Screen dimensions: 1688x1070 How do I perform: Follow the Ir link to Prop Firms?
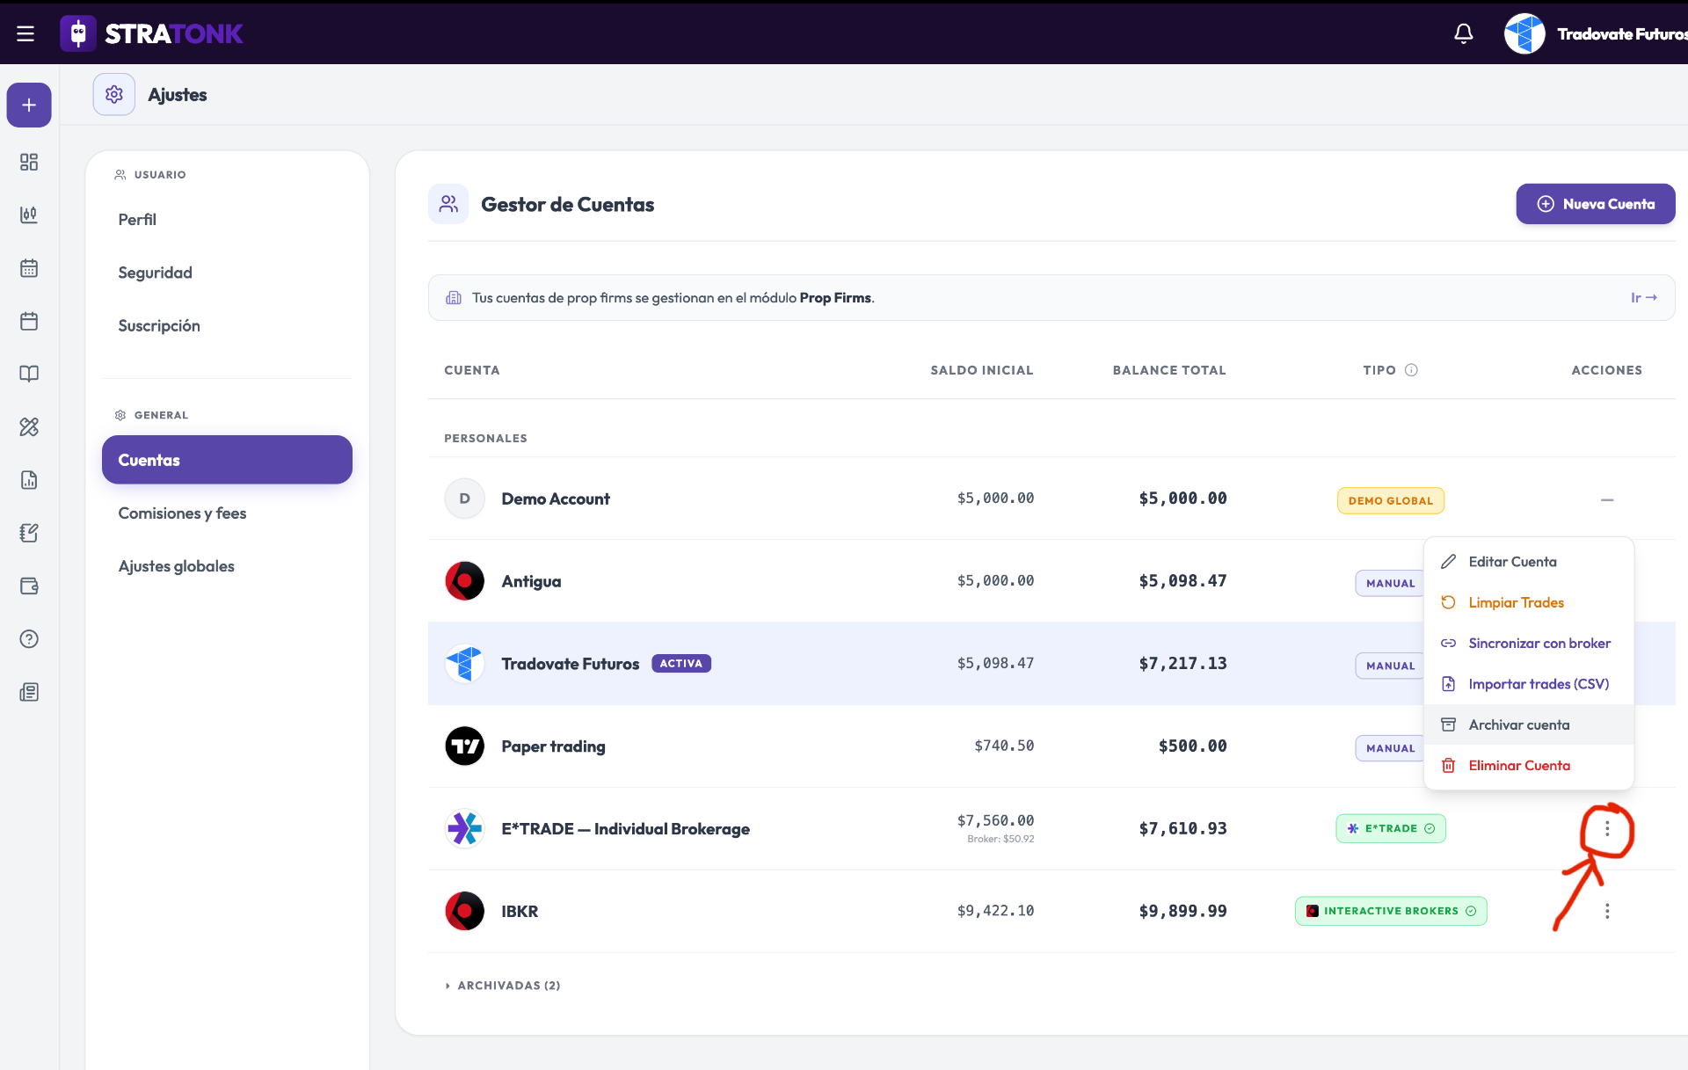pyautogui.click(x=1644, y=298)
